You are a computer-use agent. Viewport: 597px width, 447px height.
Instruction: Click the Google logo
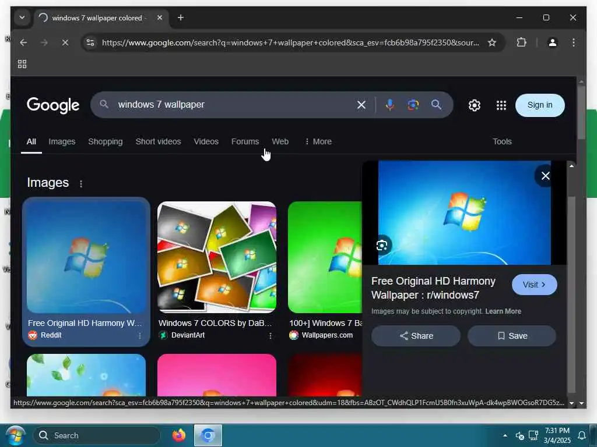[x=53, y=105]
